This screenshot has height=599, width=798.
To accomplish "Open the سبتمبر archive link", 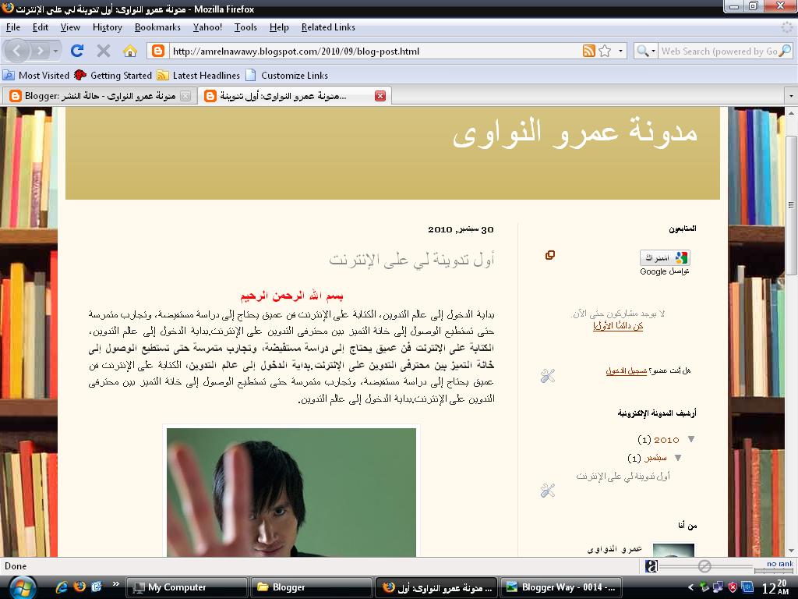I will click(655, 458).
